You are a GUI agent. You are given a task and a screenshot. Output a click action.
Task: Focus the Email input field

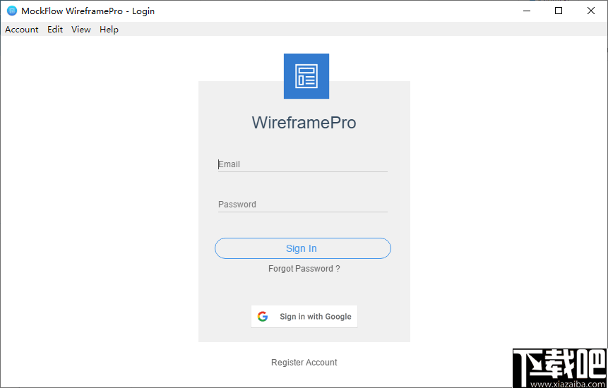pos(302,164)
